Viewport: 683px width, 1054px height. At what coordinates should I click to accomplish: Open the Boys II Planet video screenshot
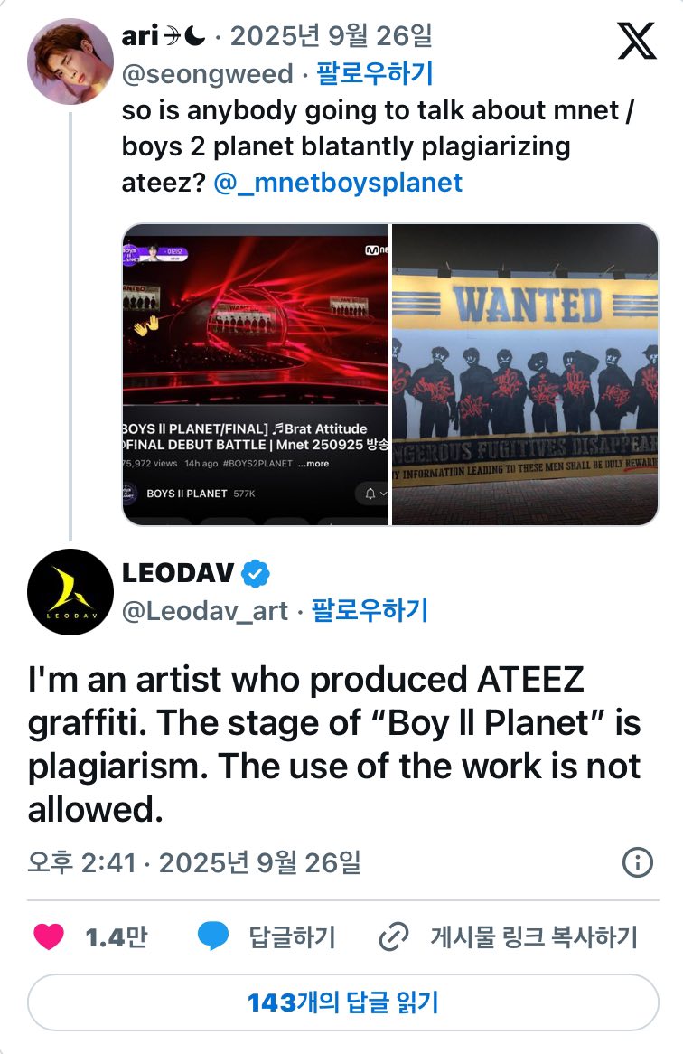[256, 373]
